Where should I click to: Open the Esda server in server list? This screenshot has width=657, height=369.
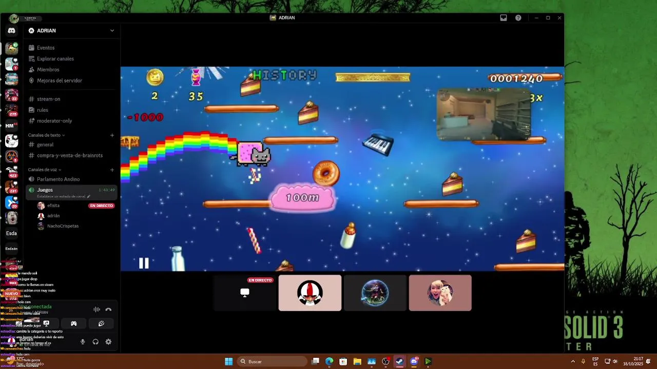tap(11, 233)
